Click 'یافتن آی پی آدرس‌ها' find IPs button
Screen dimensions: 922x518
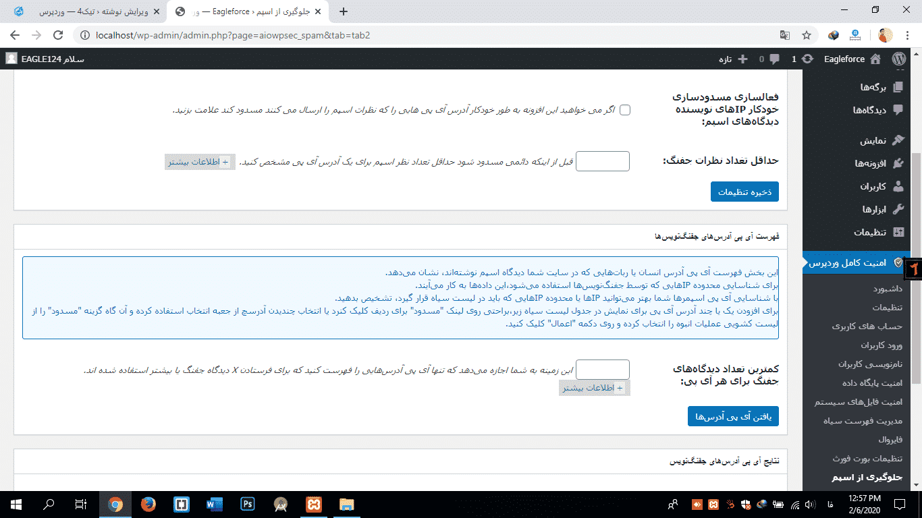(733, 416)
